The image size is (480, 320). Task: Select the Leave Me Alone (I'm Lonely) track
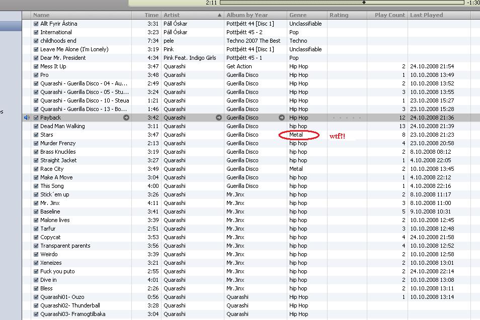(74, 49)
